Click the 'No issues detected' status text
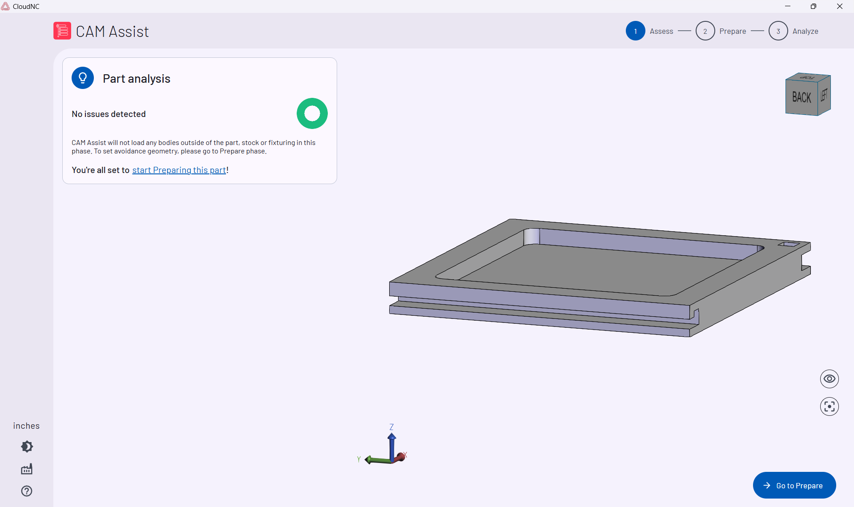 (x=109, y=114)
